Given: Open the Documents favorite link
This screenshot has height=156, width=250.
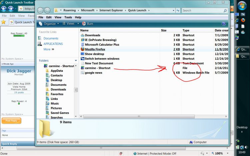Looking at the screenshot, I should (51, 39).
